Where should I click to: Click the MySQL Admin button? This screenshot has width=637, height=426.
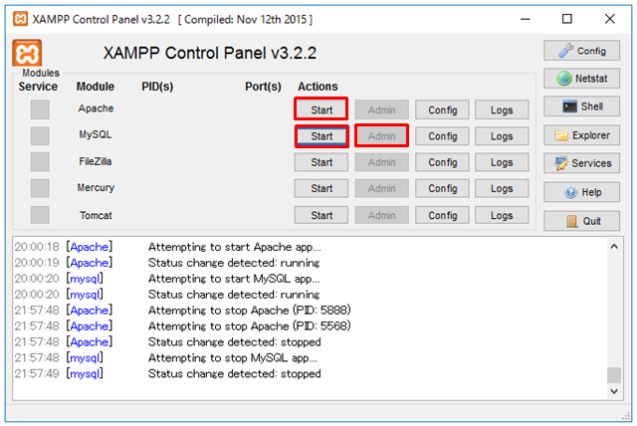[381, 136]
